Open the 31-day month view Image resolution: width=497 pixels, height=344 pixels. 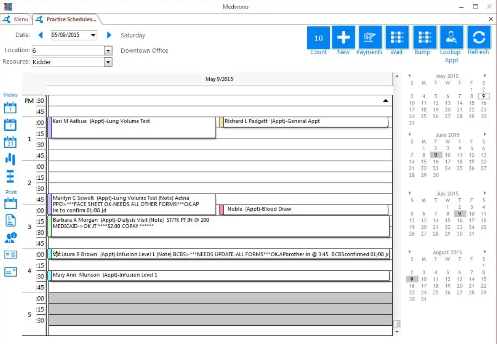(x=10, y=142)
